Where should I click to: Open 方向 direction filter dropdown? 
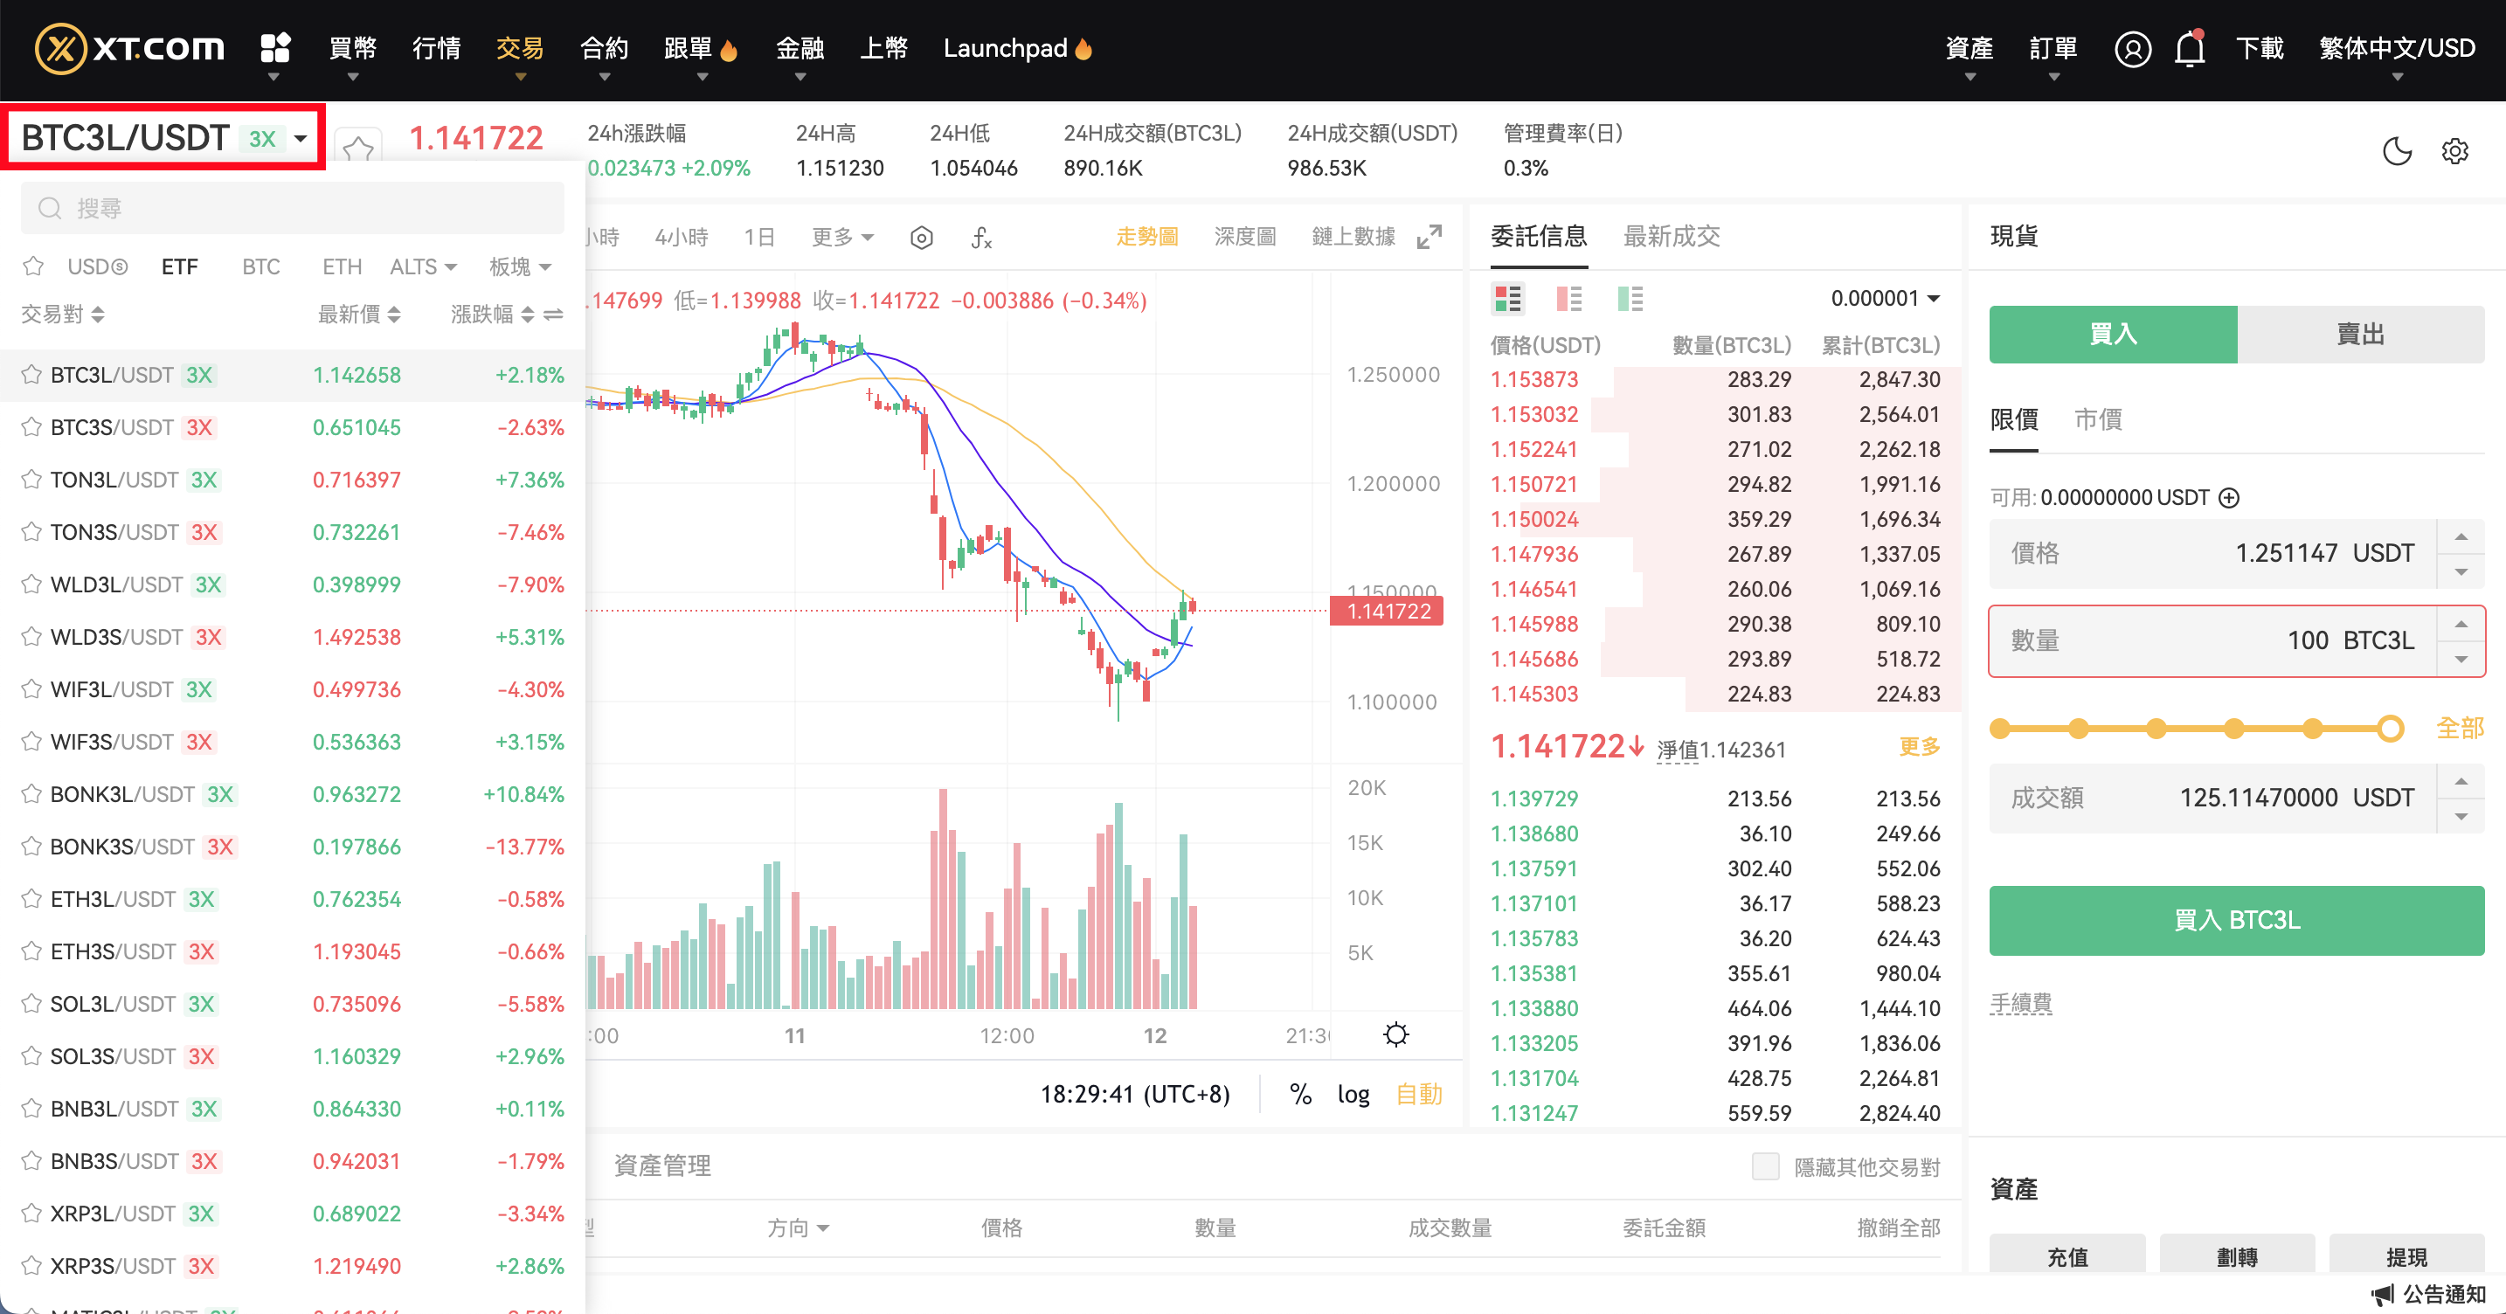[798, 1228]
